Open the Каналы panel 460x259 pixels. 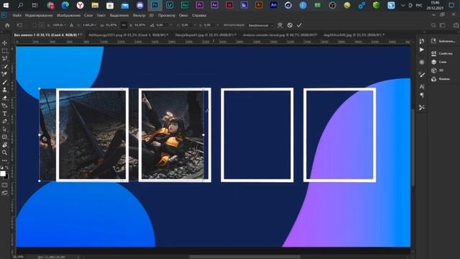point(441,79)
